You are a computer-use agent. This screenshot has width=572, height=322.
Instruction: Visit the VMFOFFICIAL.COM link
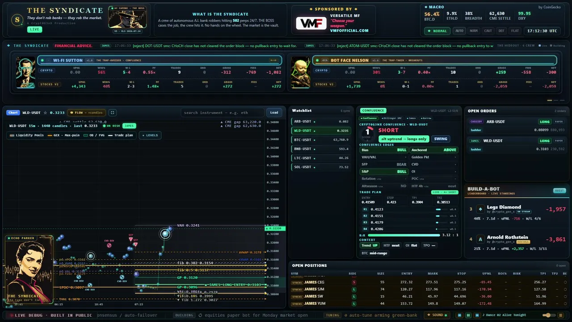[x=349, y=31]
